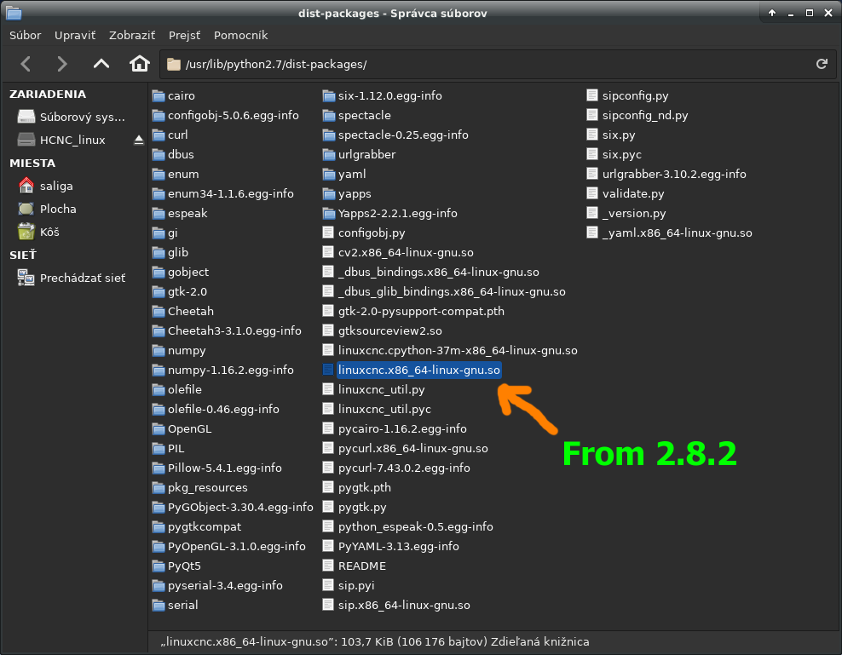Eject the HCNC_linux device
Image resolution: width=842 pixels, height=655 pixels.
pos(139,141)
